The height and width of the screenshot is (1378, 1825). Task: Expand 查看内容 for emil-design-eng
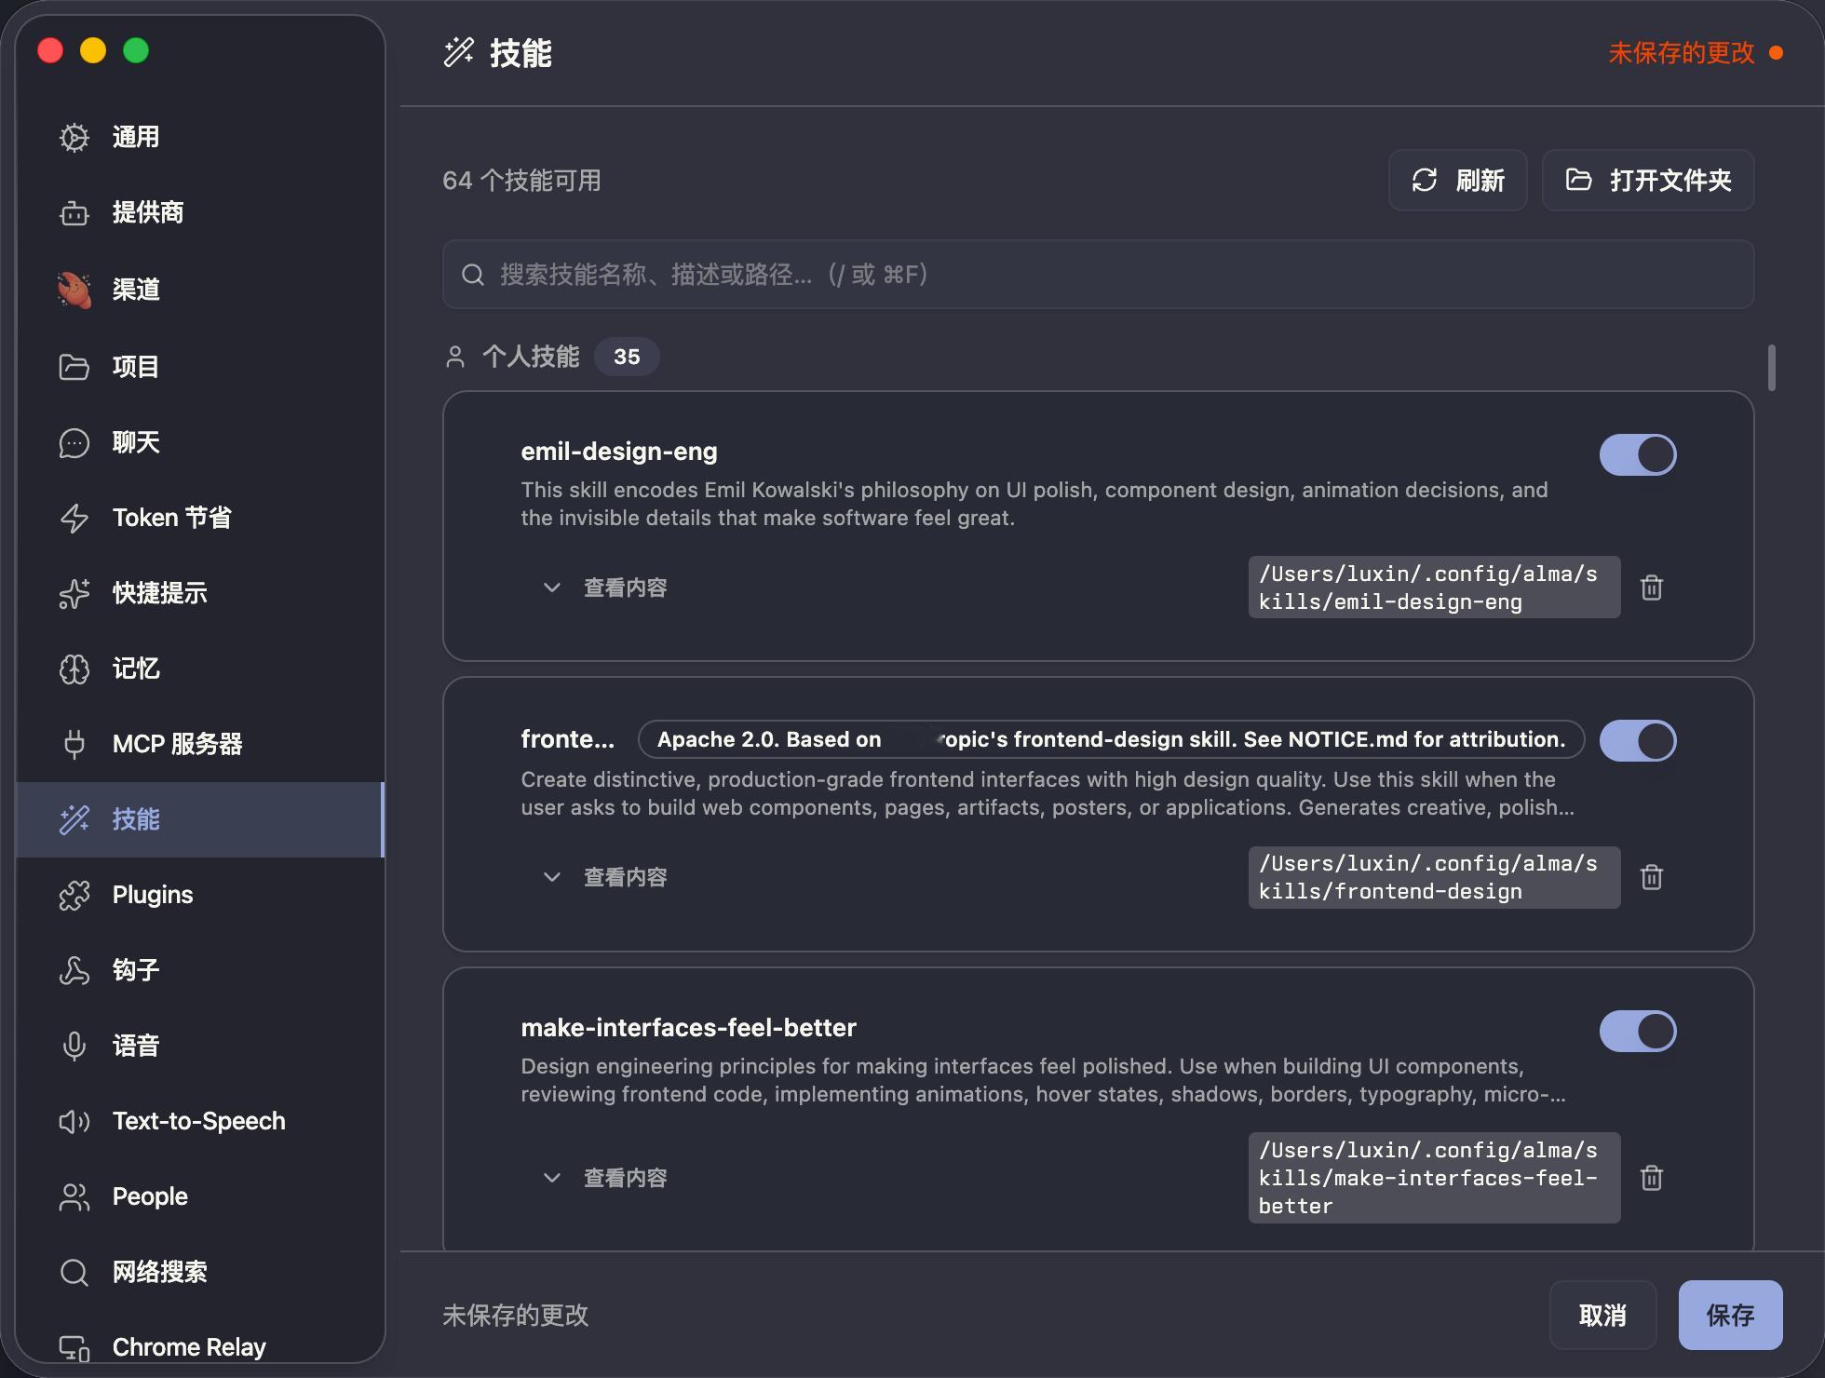point(606,588)
